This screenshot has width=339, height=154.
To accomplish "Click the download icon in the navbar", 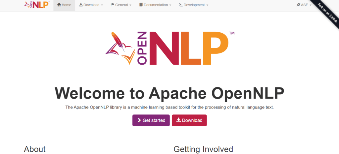I will pyautogui.click(x=81, y=5).
